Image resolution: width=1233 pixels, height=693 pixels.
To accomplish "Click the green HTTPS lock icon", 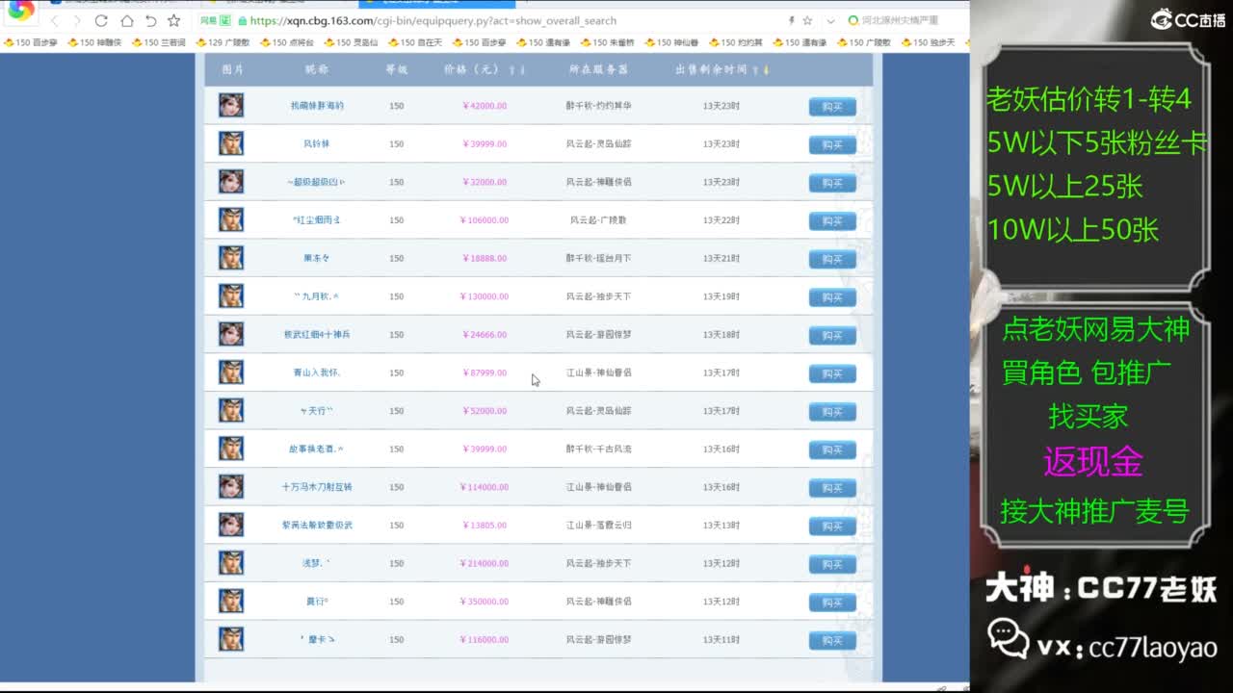I will click(x=243, y=19).
